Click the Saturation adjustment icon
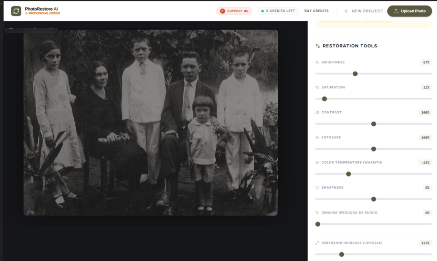 [317, 87]
